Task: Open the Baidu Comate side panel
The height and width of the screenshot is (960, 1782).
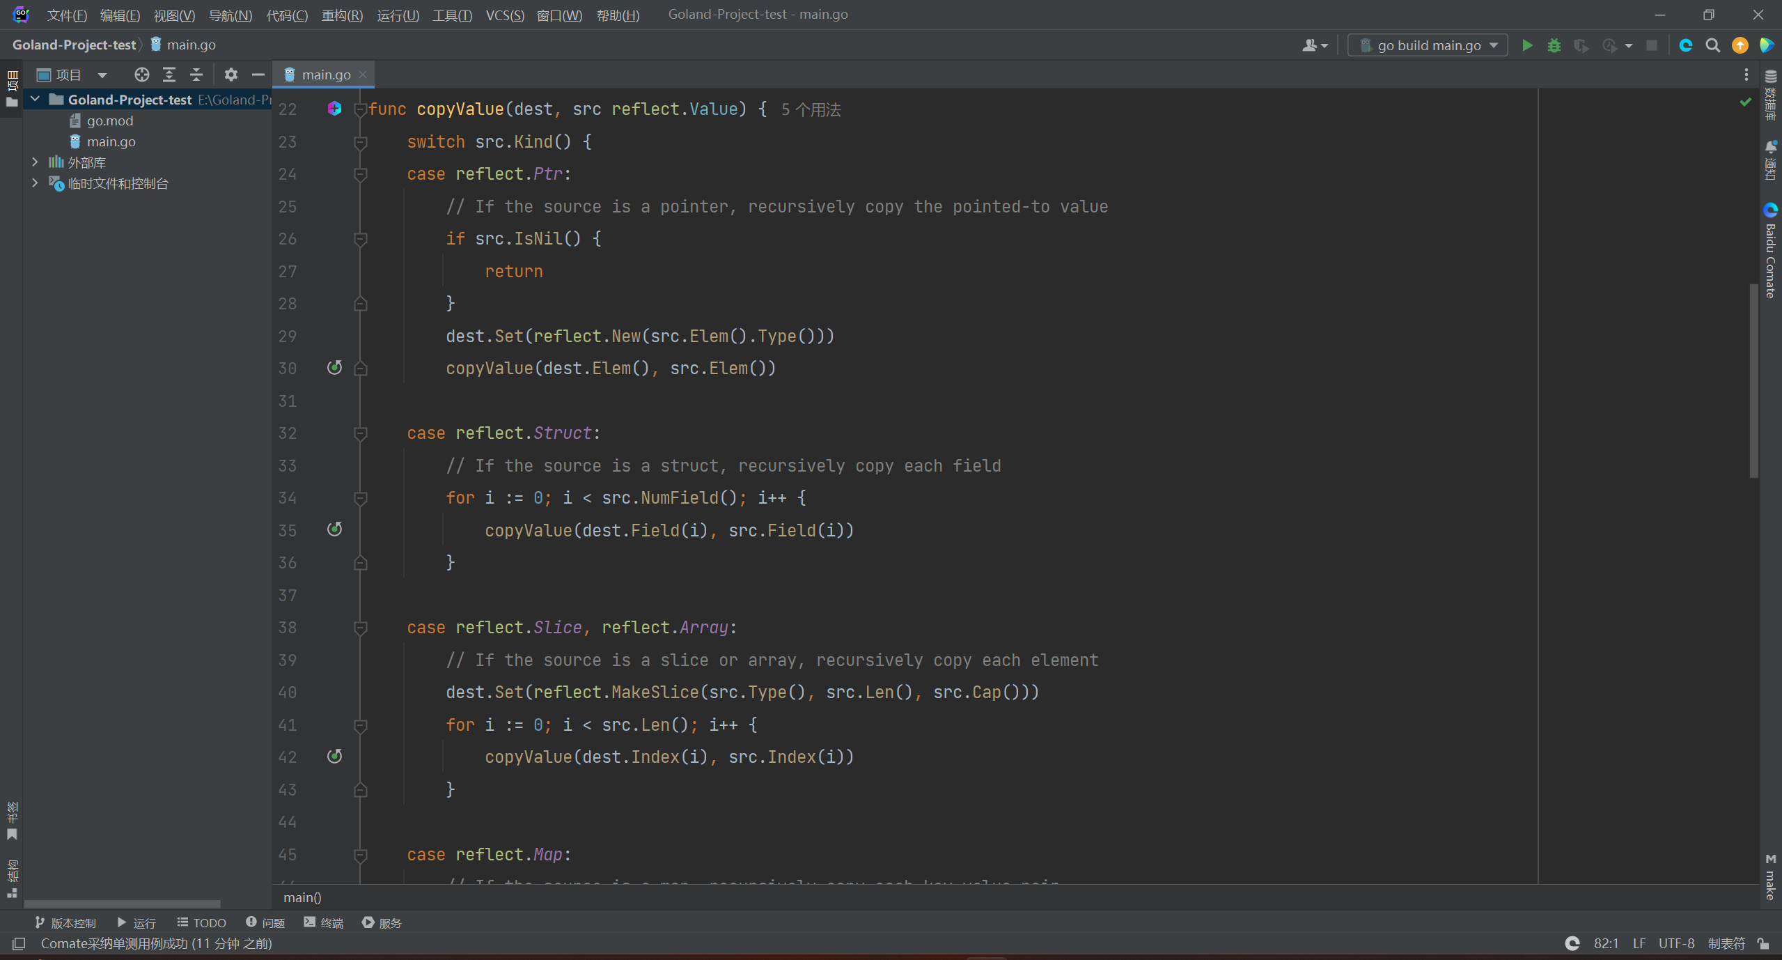Action: [1771, 251]
